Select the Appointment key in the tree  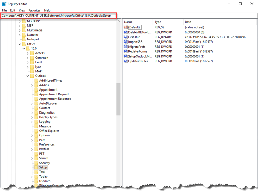coord(48,90)
